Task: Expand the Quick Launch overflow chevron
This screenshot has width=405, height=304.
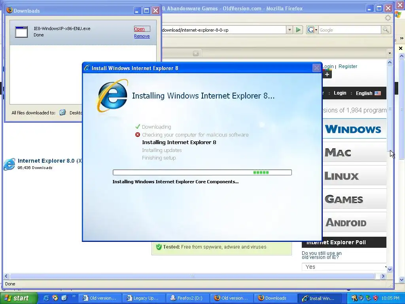Action: pos(74,296)
